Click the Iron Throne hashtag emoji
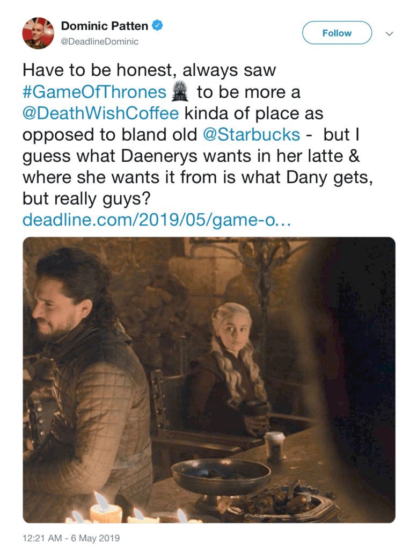 [x=180, y=91]
